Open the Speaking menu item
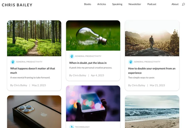 pos(117,4)
